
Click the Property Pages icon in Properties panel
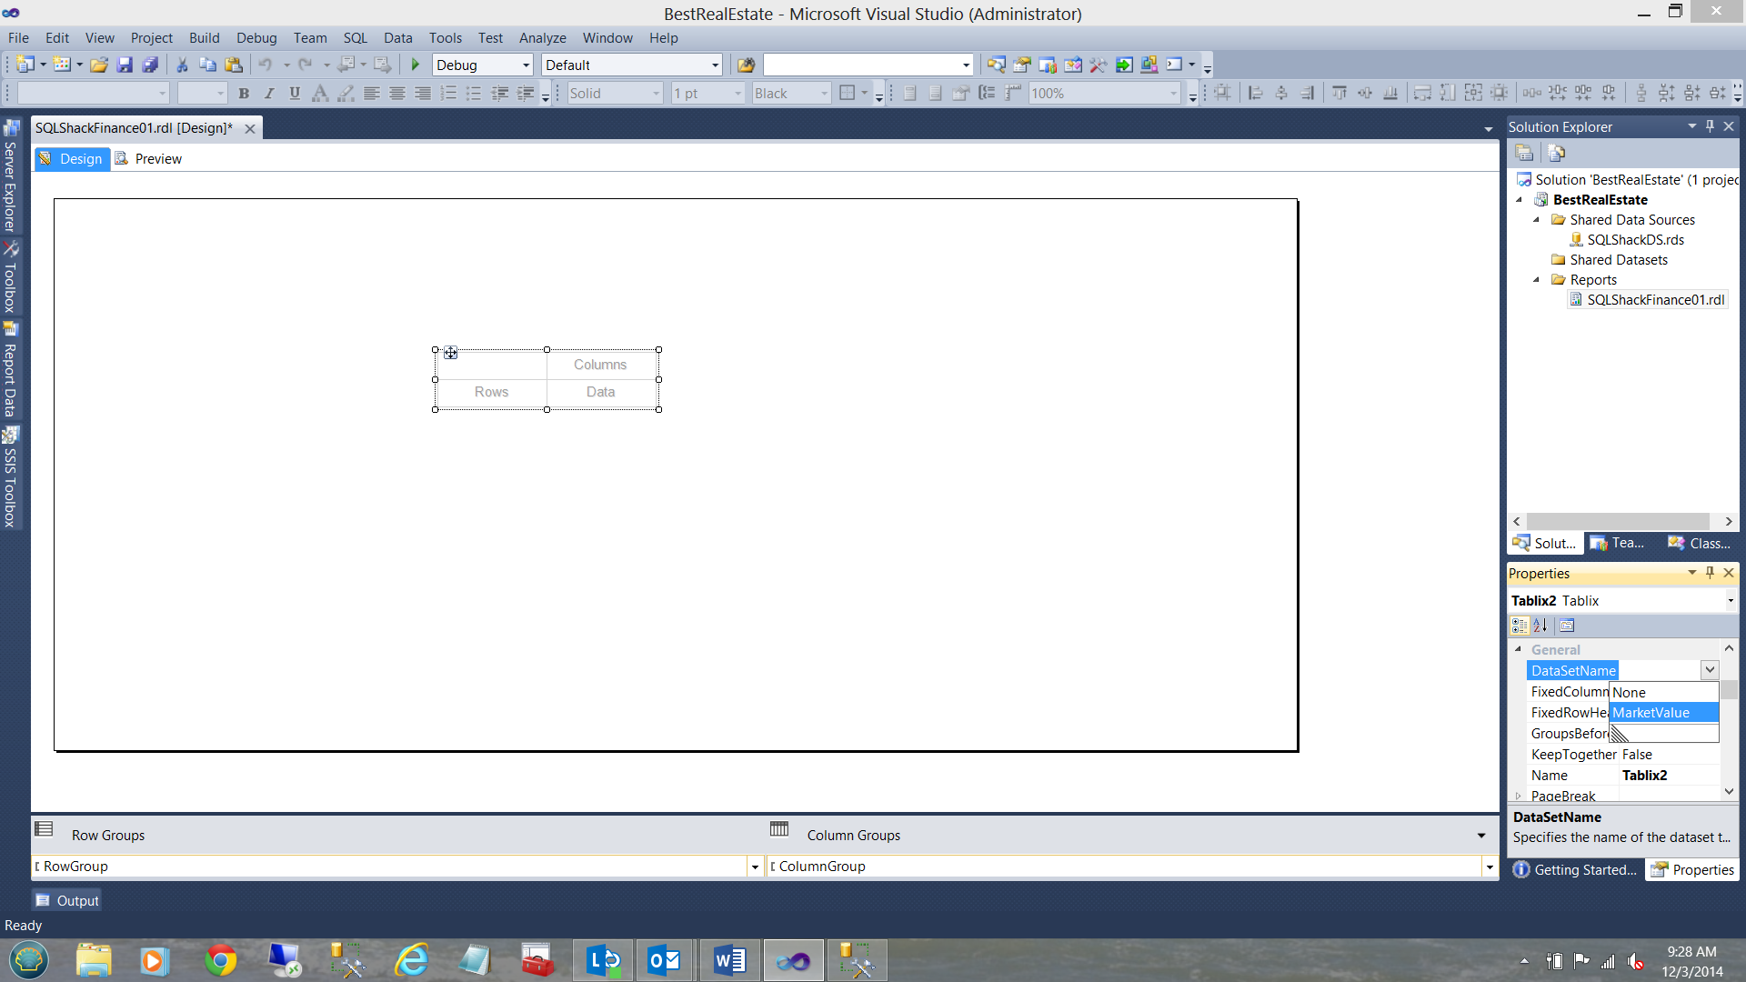[x=1567, y=626]
